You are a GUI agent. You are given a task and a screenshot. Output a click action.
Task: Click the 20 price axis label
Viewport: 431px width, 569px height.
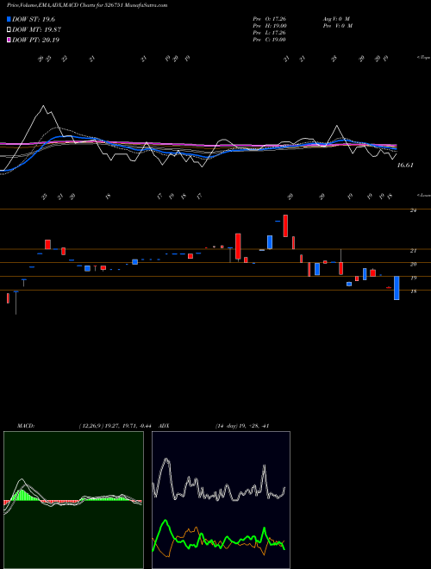tap(413, 264)
